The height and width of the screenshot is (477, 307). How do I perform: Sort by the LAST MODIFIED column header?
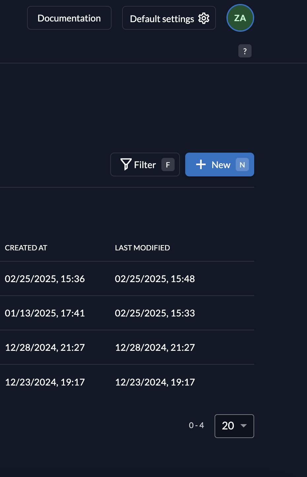(142, 248)
